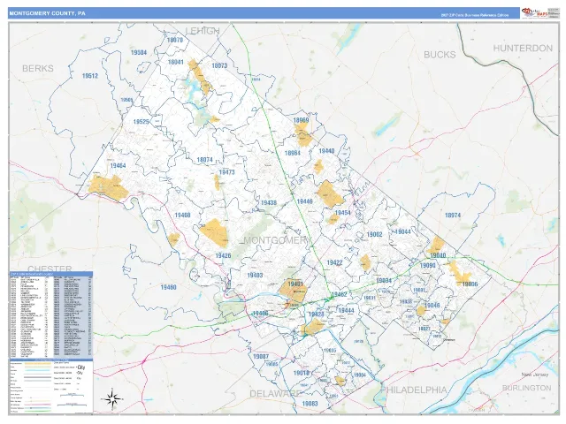Click ZIP code 19087 label
566x424 pixels.
click(x=261, y=357)
